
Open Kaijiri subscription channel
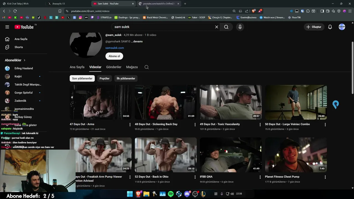tap(24, 76)
